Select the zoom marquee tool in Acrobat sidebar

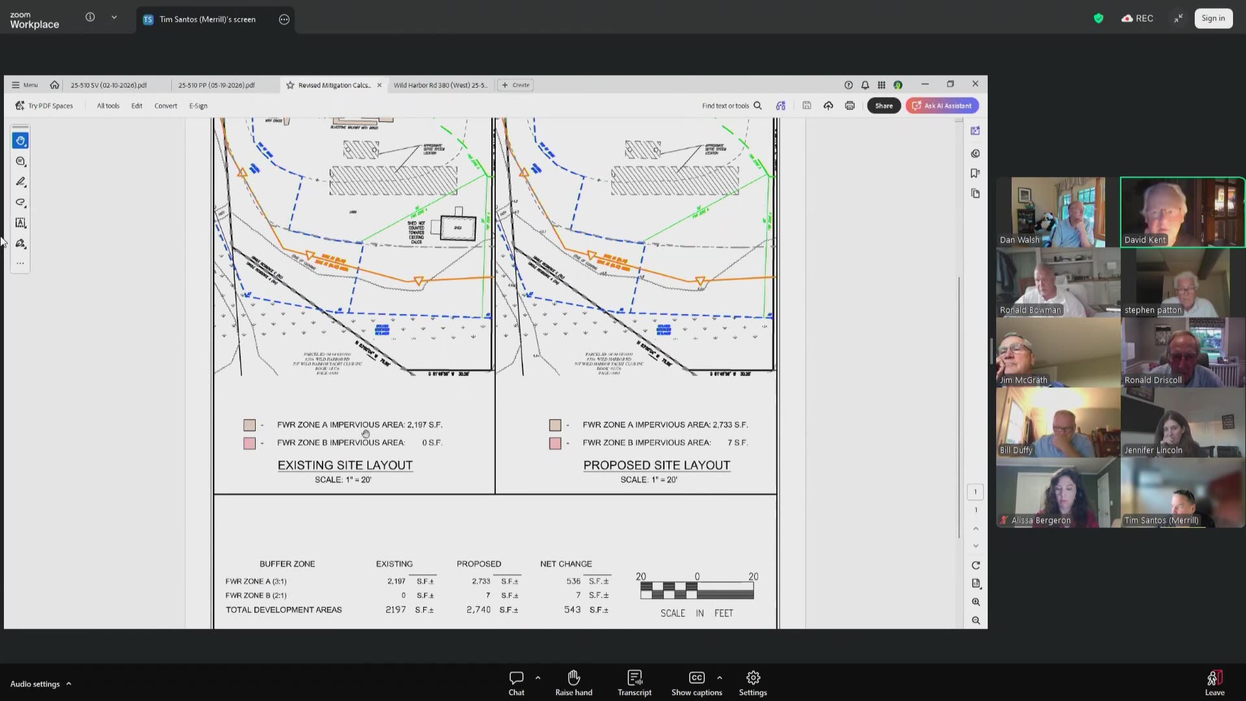pos(20,162)
